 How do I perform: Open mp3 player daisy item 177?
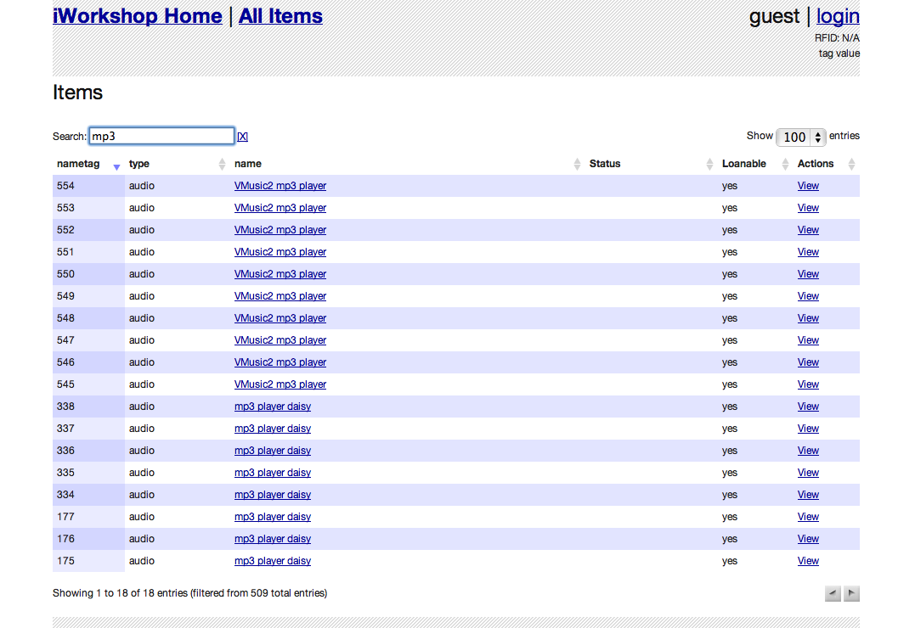pyautogui.click(x=273, y=517)
